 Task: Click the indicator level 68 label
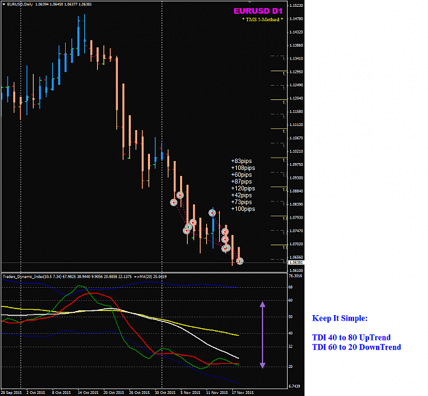tap(291, 287)
